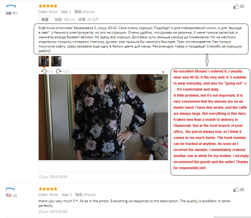Click the down arrow pointing to the translation

pyautogui.click(x=207, y=60)
